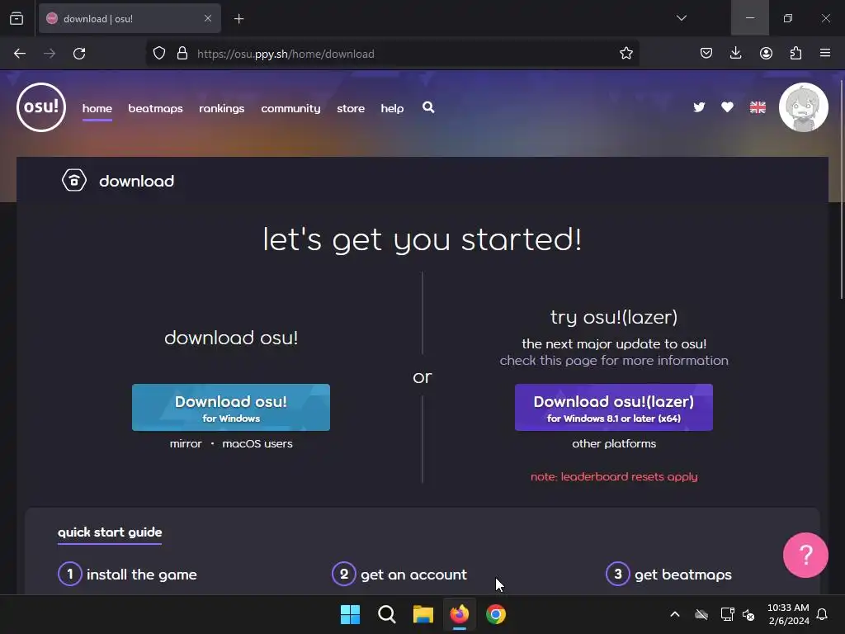Screen dimensions: 845x634
Task: Open a new tab with plus
Action: coord(238,19)
